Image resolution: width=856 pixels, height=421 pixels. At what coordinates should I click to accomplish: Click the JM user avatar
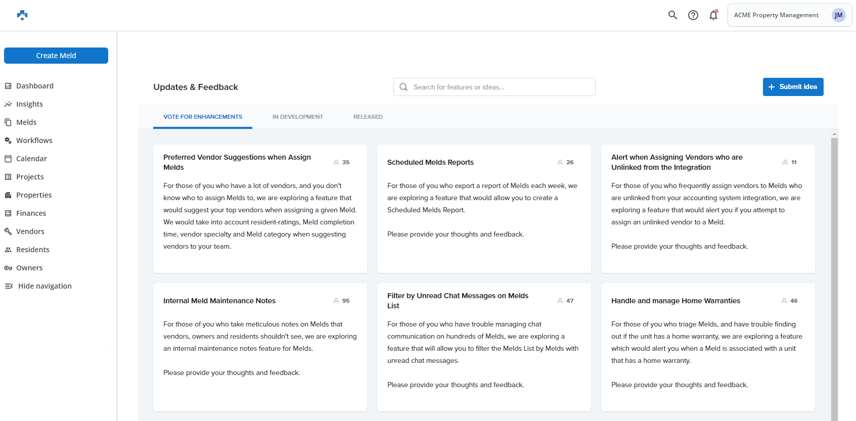click(838, 15)
